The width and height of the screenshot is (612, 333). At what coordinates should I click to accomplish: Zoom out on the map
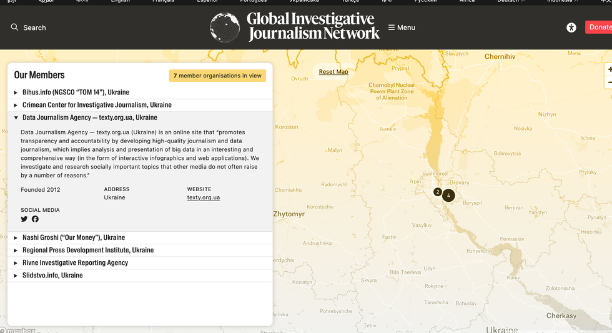pos(608,82)
